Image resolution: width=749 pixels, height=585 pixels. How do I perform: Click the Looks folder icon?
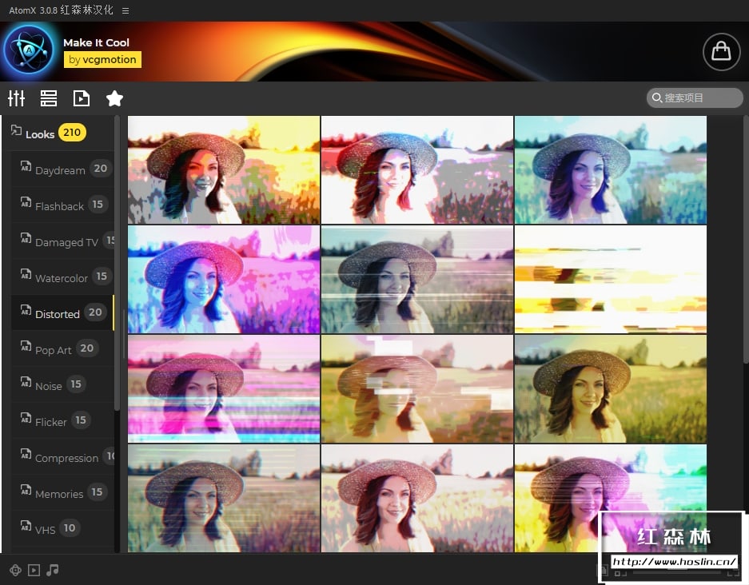click(x=16, y=130)
